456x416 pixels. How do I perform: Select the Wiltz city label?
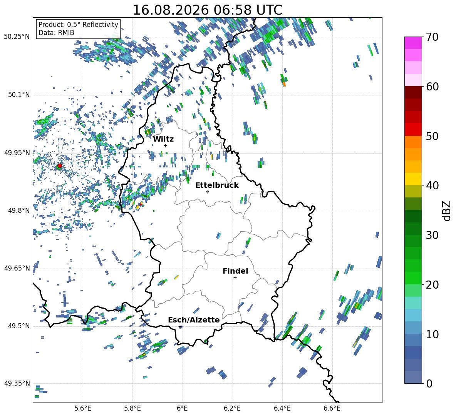[x=163, y=139]
